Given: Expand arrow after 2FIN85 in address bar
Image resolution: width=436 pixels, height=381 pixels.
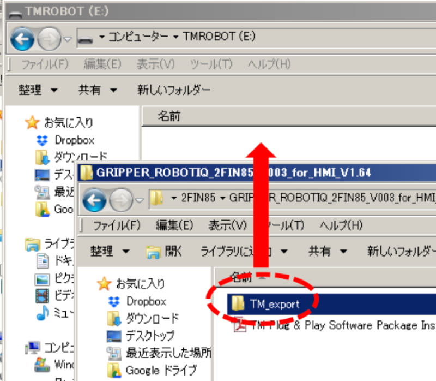Looking at the screenshot, I should [x=222, y=198].
